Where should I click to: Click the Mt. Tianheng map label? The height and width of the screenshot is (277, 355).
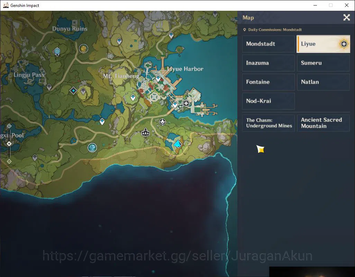click(x=121, y=76)
